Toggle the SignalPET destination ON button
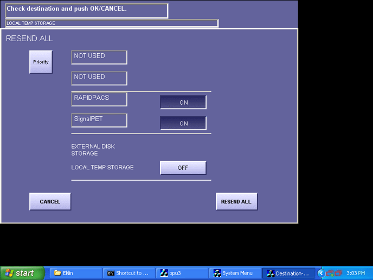The height and width of the screenshot is (280, 373). pos(183,123)
